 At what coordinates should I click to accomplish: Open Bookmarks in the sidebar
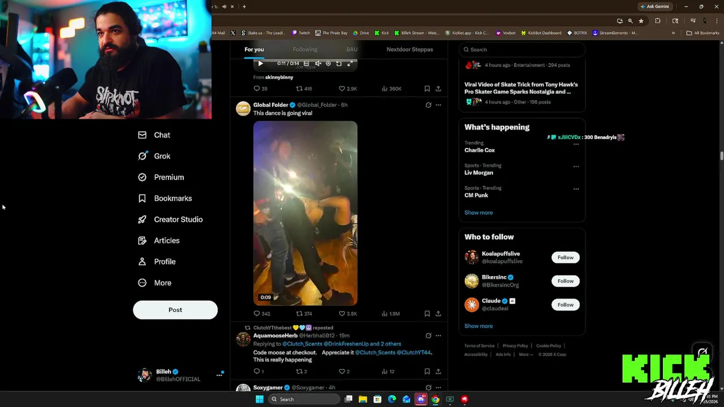coord(165,198)
